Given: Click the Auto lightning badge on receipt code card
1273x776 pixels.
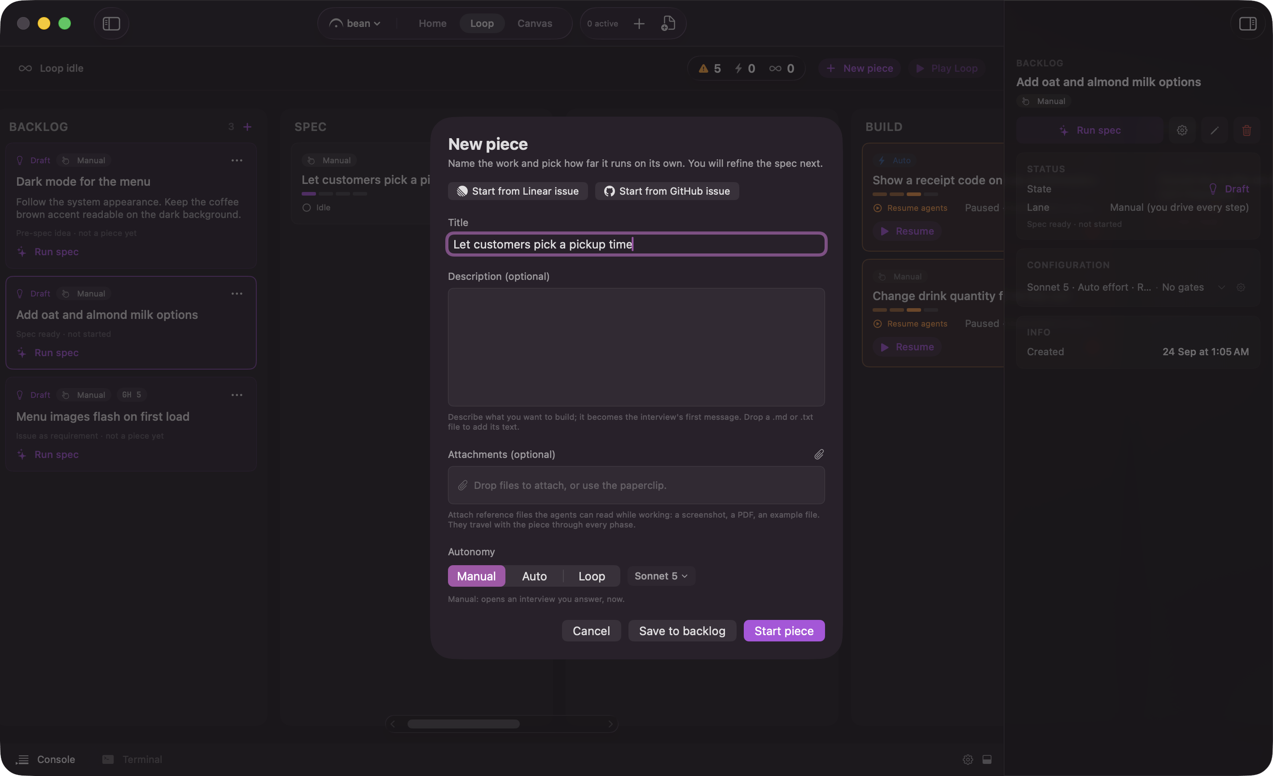Looking at the screenshot, I should (895, 161).
